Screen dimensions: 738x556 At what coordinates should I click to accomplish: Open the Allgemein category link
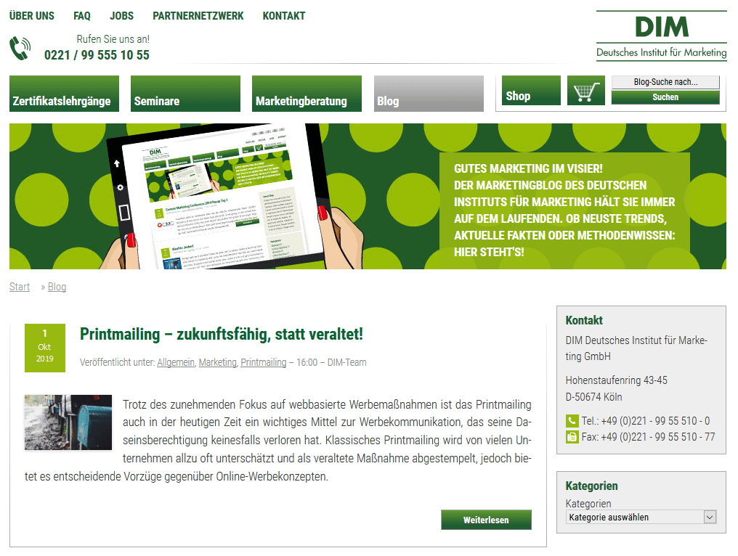click(176, 363)
